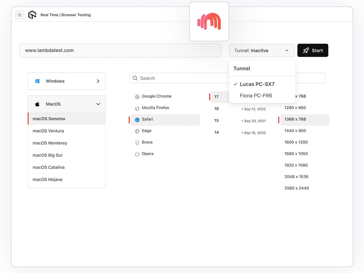
Task: Click the Real Time / Browser Testing breadcrumb
Action: tap(65, 15)
